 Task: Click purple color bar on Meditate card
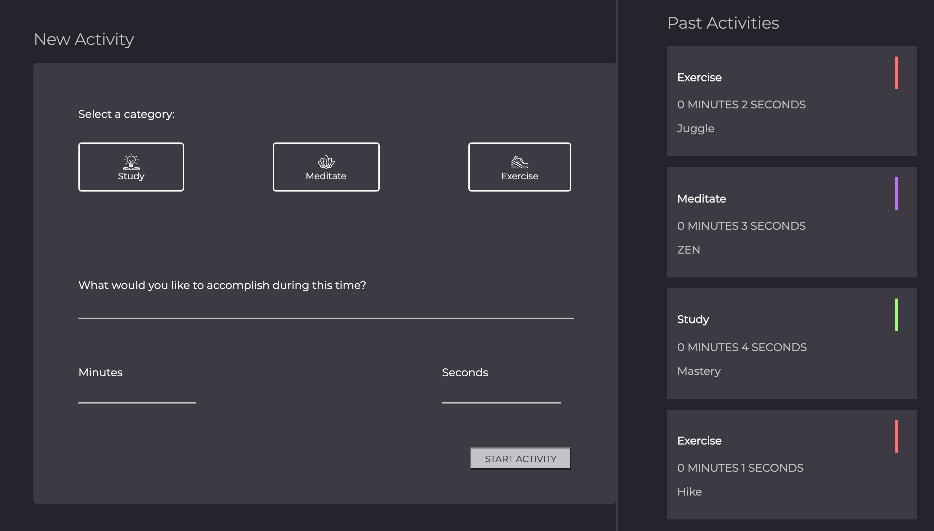(x=896, y=194)
